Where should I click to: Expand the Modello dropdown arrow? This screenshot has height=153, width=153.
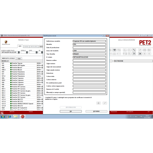(27, 52)
